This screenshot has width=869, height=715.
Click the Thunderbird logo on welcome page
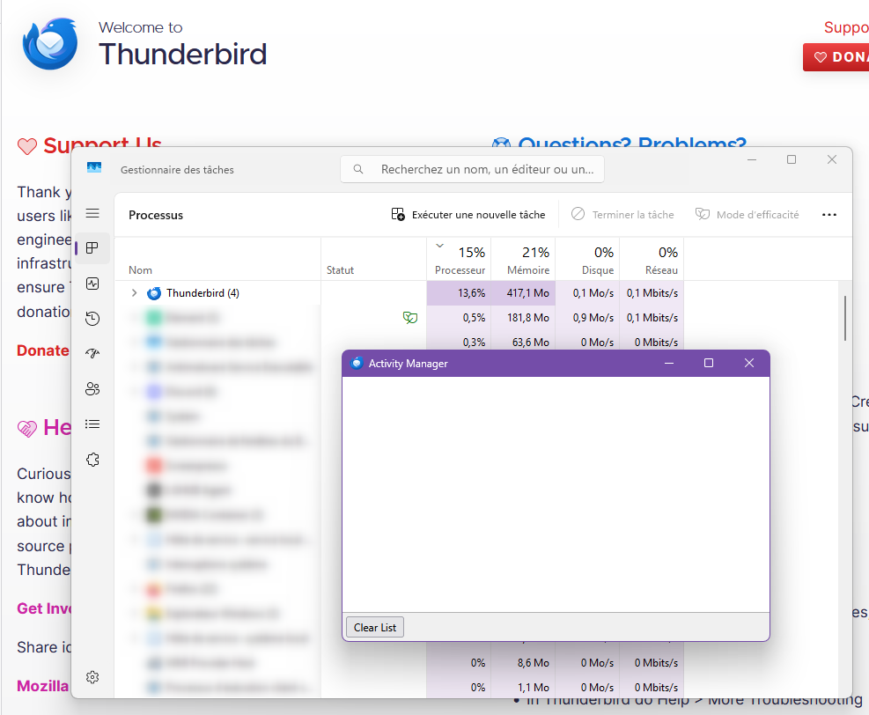click(x=50, y=44)
